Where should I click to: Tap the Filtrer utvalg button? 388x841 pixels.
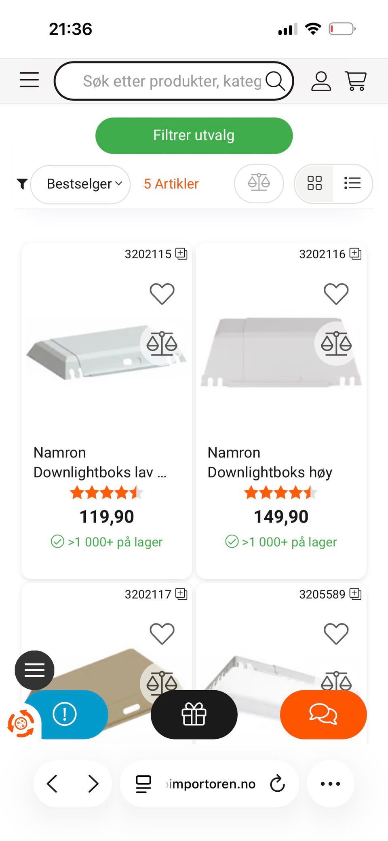(194, 136)
